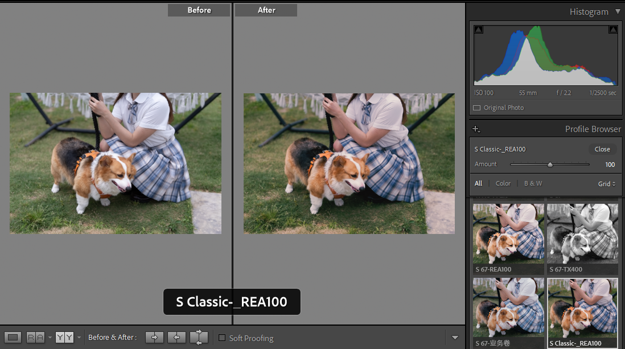Switch to Loupe view icon
Image resolution: width=625 pixels, height=349 pixels.
pos(13,338)
